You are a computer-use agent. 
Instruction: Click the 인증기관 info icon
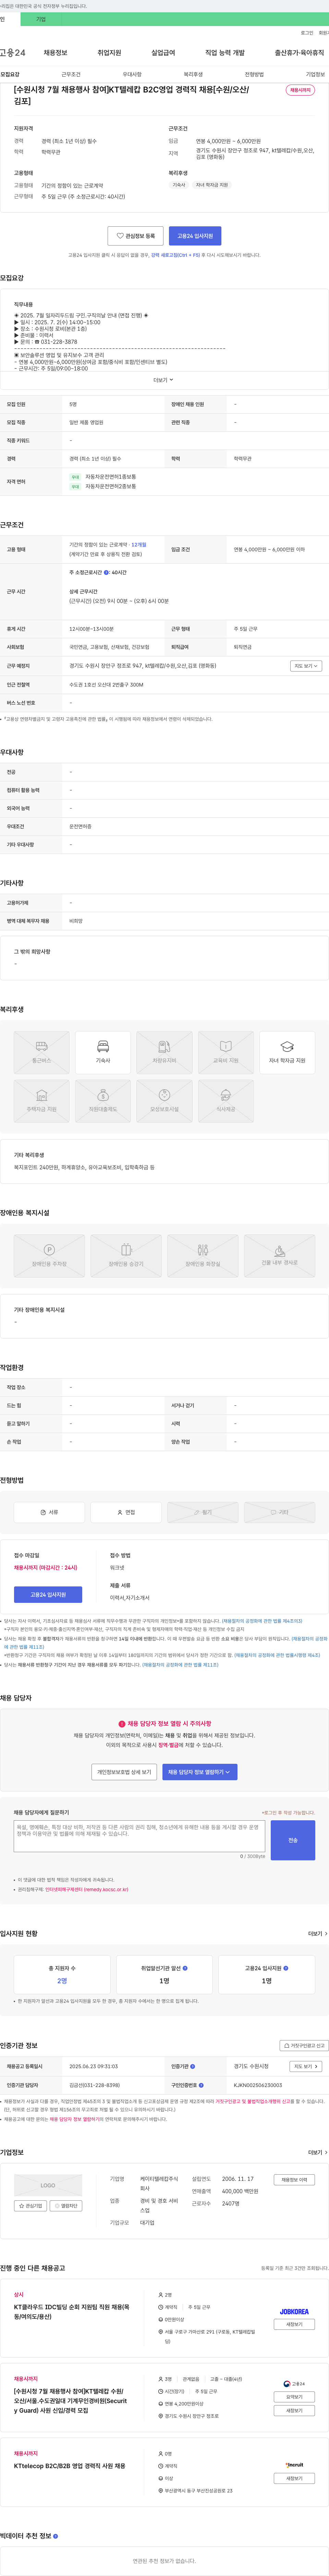[193, 2066]
